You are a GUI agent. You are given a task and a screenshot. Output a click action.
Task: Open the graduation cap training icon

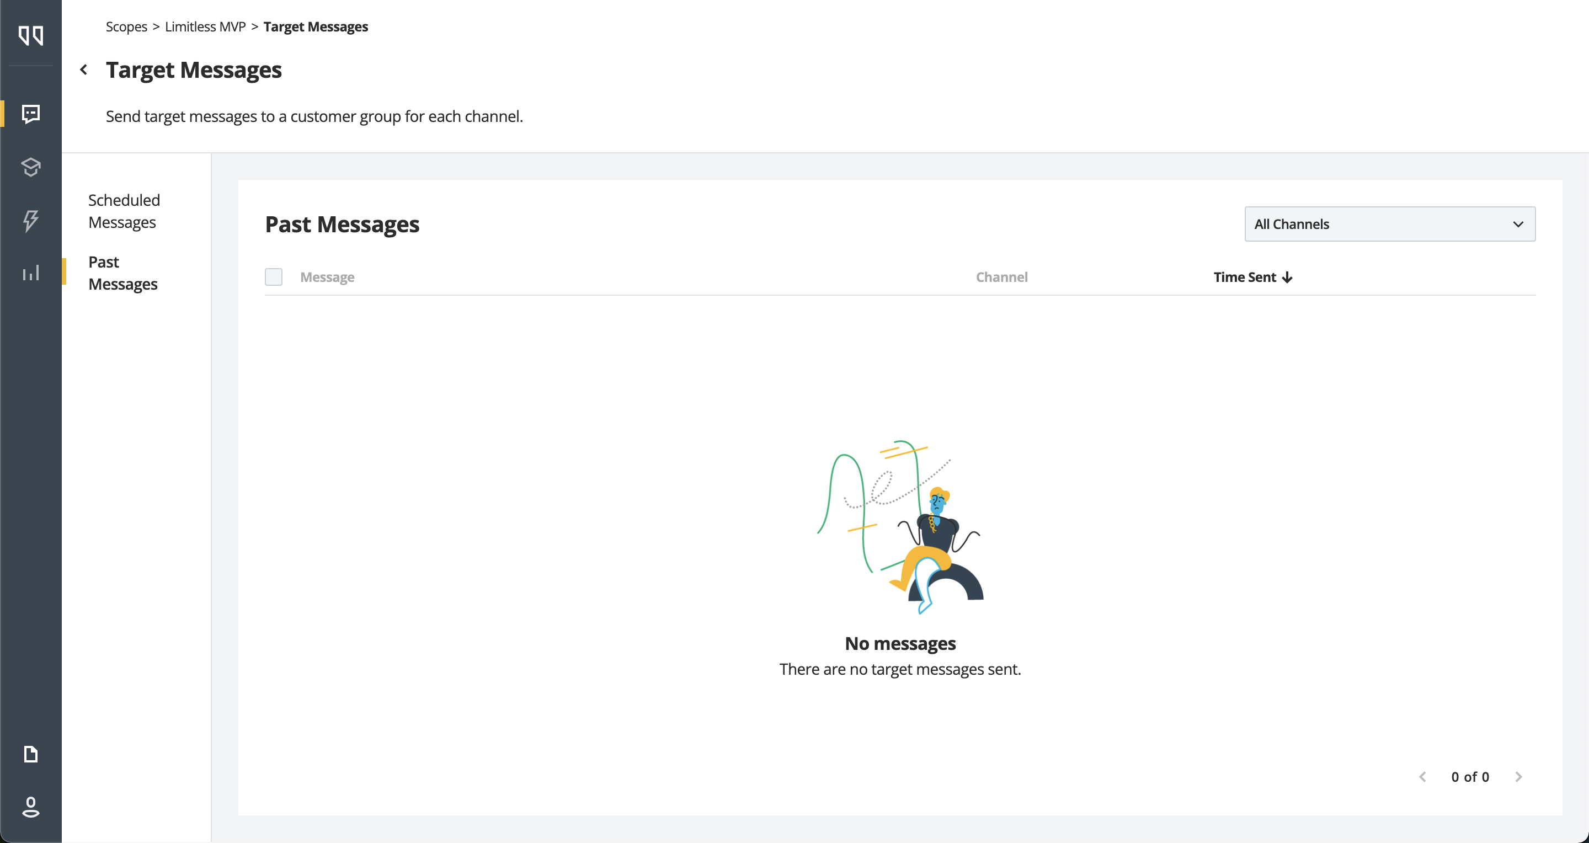point(31,167)
